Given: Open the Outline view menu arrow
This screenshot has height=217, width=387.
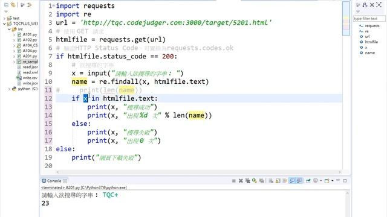Looking at the screenshot, I should (358, 11).
